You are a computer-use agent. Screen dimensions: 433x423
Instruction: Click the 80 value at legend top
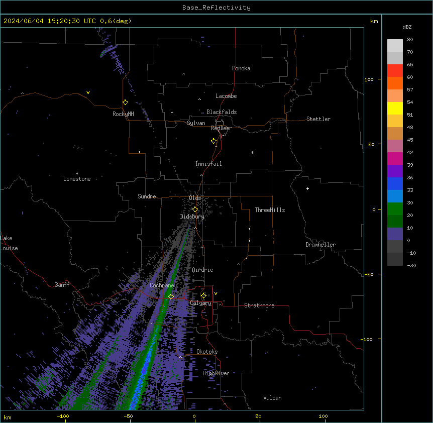(410, 40)
